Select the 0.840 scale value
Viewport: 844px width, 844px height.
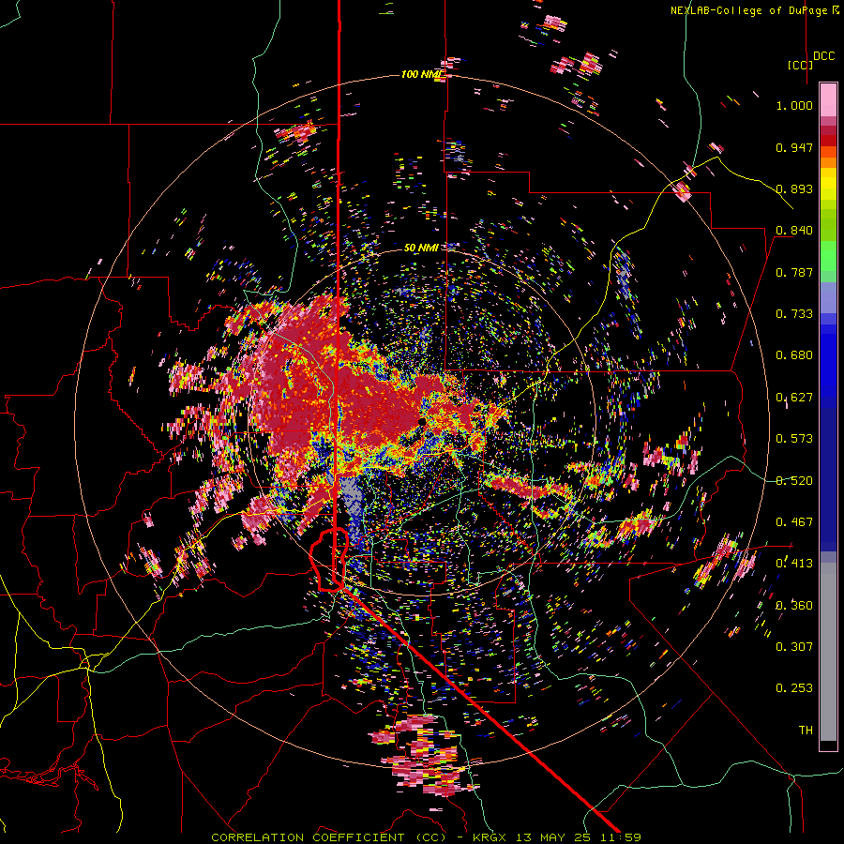pos(794,231)
